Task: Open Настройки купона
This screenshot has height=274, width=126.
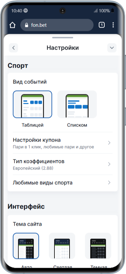Action: [x=63, y=143]
